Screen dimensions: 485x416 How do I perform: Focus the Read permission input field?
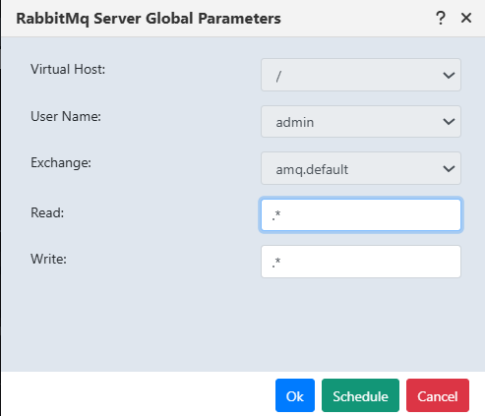[x=361, y=214]
